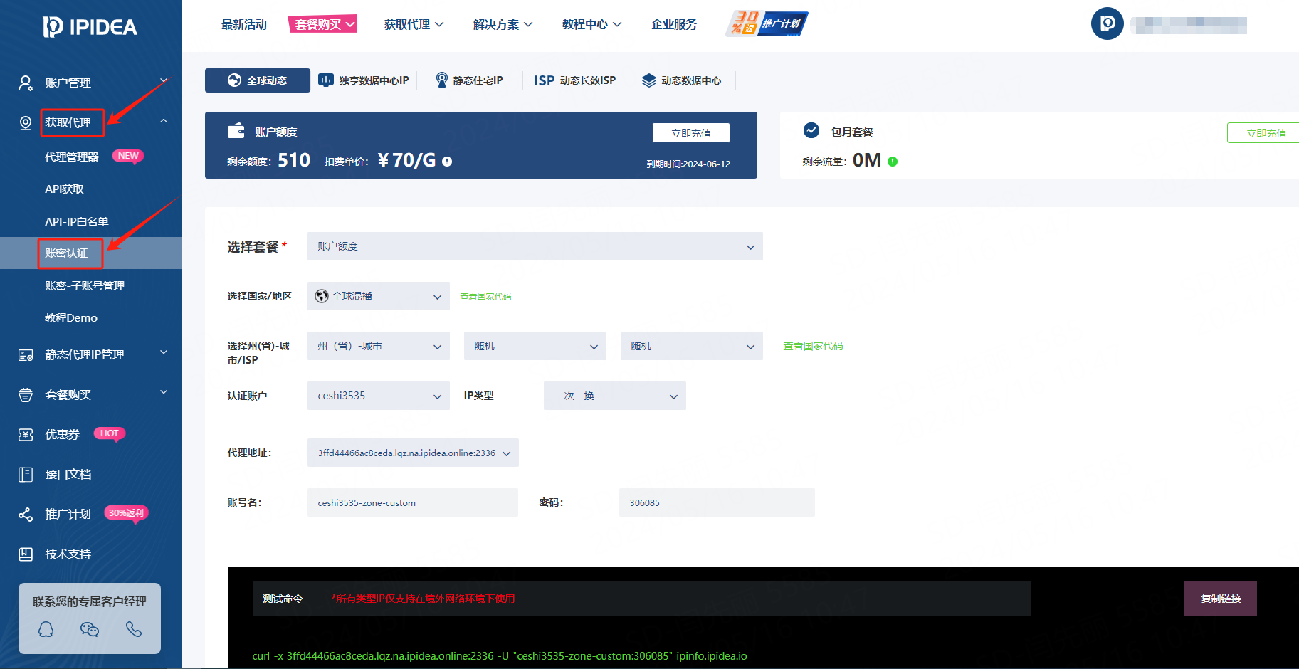Switch to the 独享数据中心IP tab
This screenshot has width=1299, height=669.
tap(364, 80)
